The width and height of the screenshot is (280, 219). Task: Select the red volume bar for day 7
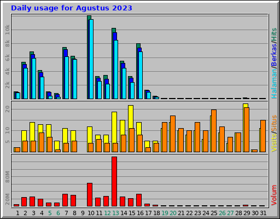click(x=65, y=200)
